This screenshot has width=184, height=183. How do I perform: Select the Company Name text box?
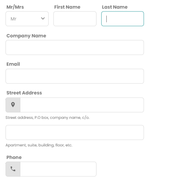75,48
